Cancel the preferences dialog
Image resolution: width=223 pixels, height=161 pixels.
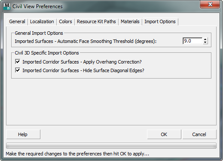199,134
